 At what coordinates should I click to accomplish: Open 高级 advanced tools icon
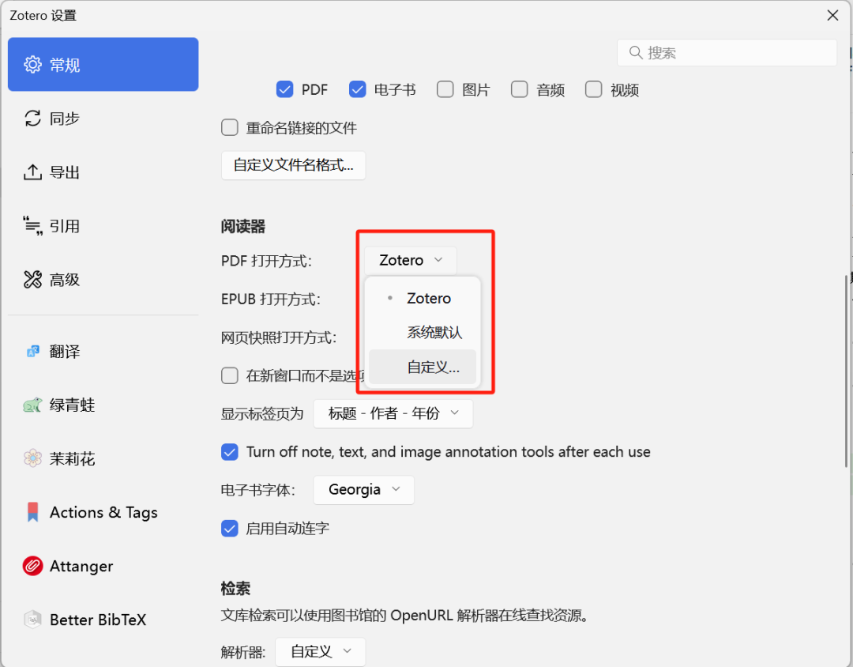click(32, 280)
